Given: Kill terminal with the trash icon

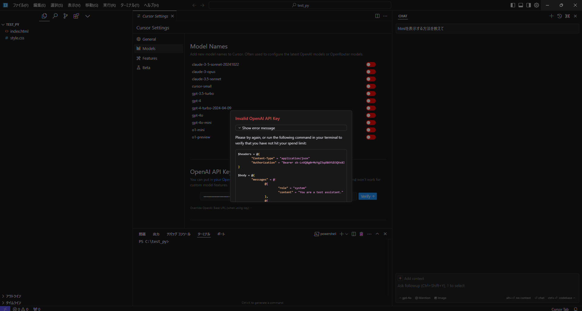Looking at the screenshot, I should click(361, 234).
